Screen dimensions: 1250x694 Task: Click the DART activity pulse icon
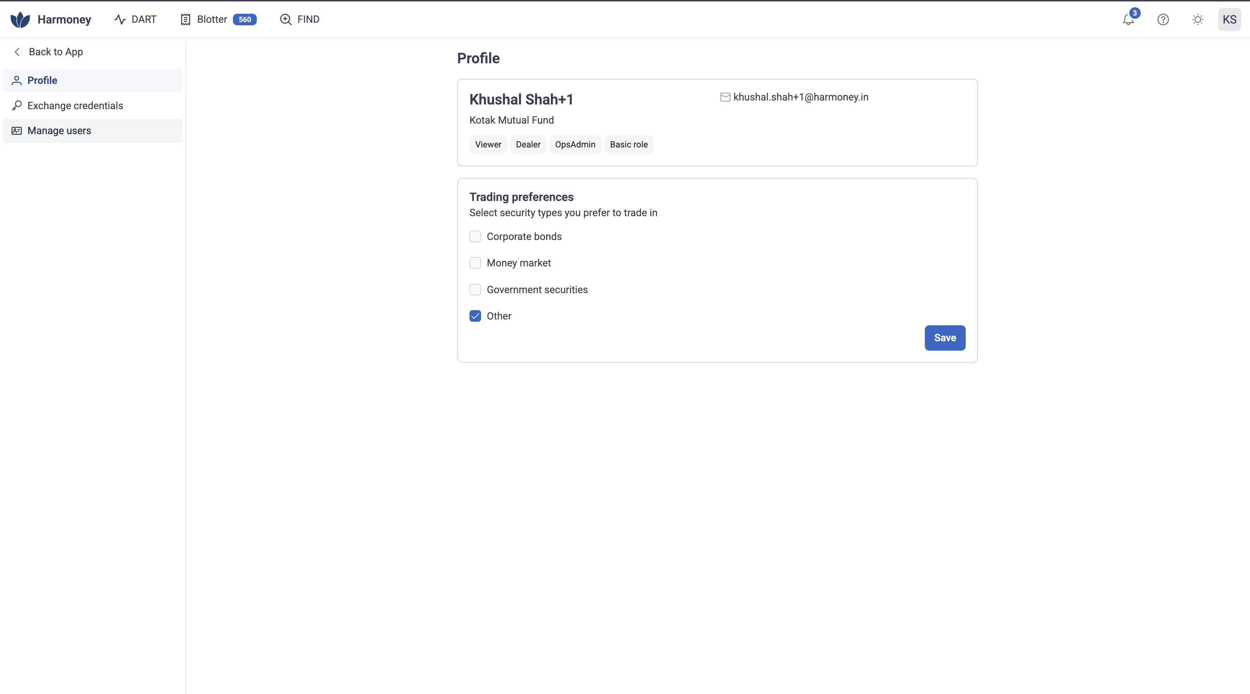click(x=120, y=20)
